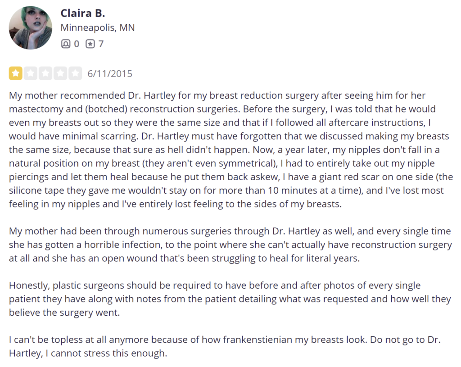Image resolution: width=461 pixels, height=367 pixels.
Task: Click the friends icon beside 0
Action: click(66, 44)
